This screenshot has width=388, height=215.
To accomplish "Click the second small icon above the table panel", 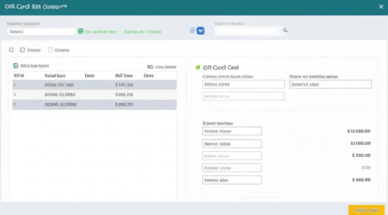I will (22, 50).
